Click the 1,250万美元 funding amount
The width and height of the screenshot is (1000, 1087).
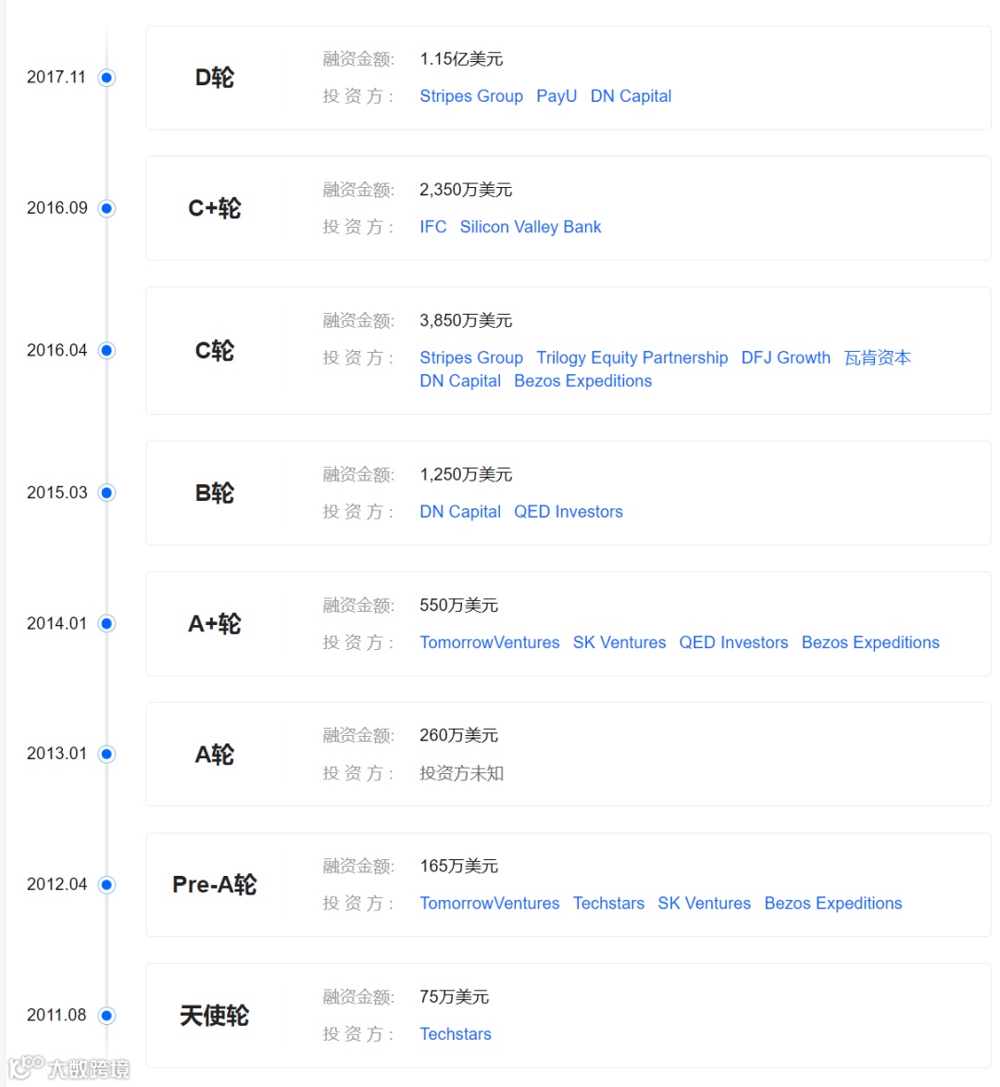(x=466, y=474)
